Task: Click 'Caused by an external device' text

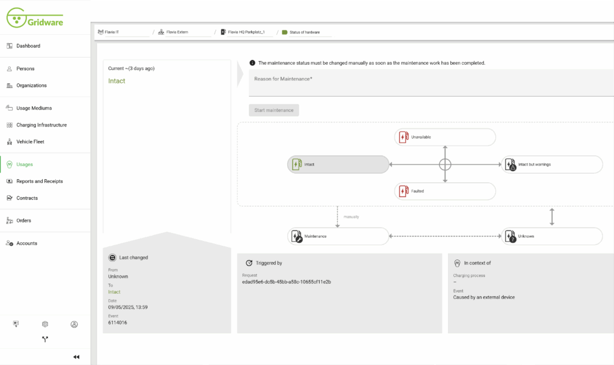Action: pos(484,297)
